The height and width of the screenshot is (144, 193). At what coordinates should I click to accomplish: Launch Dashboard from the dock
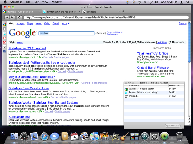point(24,136)
